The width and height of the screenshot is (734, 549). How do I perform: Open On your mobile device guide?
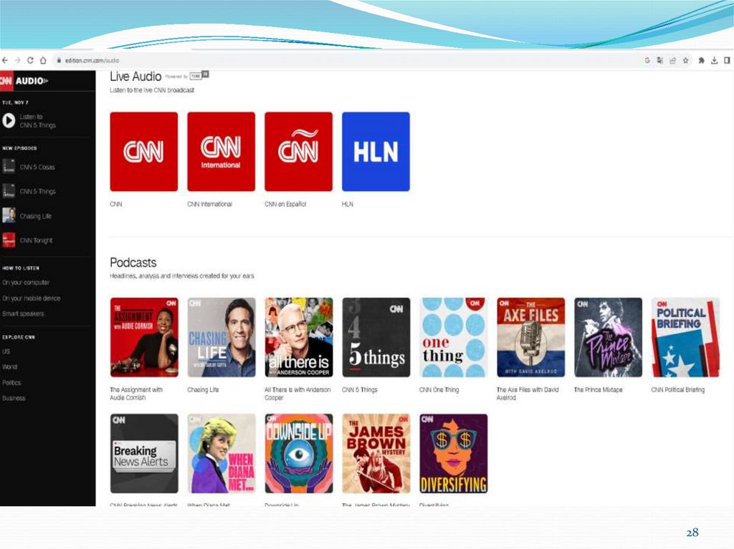pos(32,298)
